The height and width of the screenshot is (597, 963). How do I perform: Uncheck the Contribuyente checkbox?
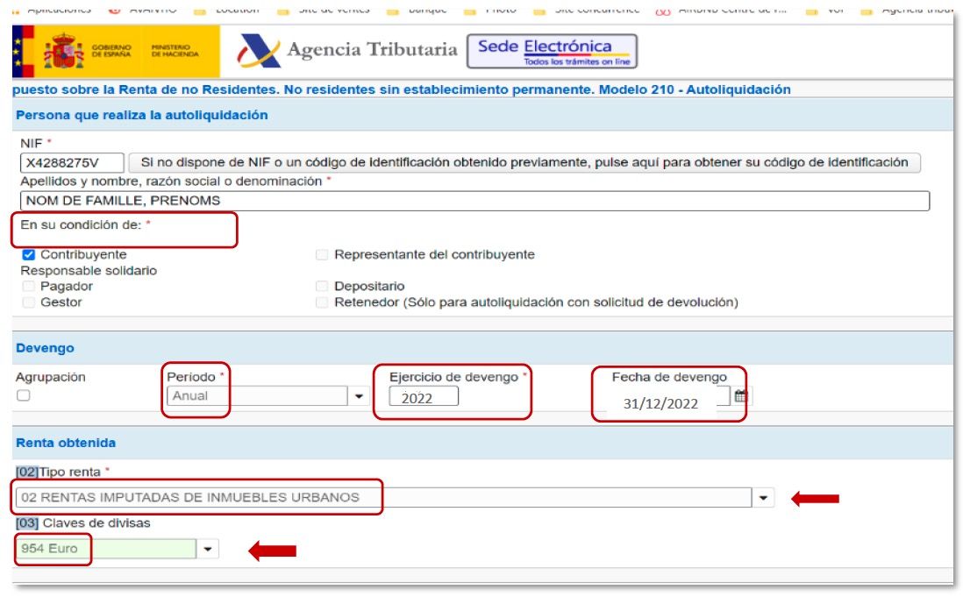28,255
